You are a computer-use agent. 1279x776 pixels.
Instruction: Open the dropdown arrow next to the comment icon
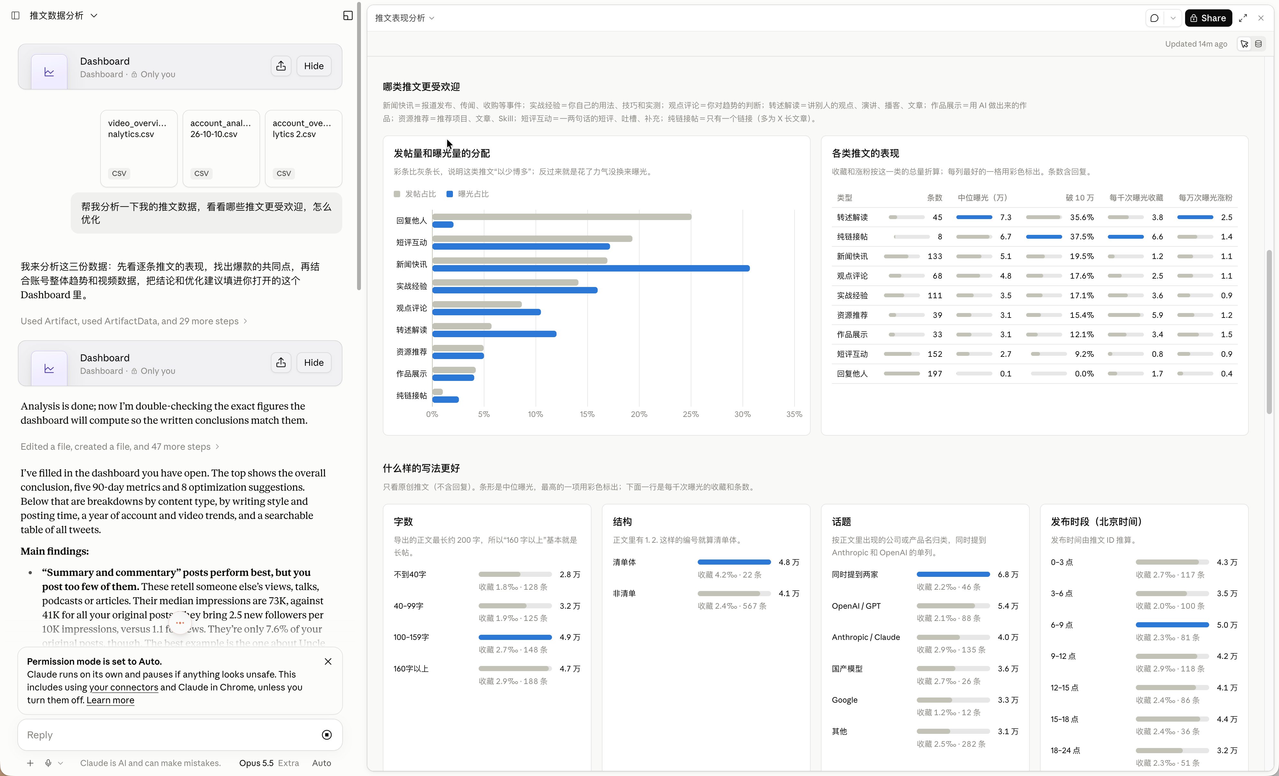1173,18
